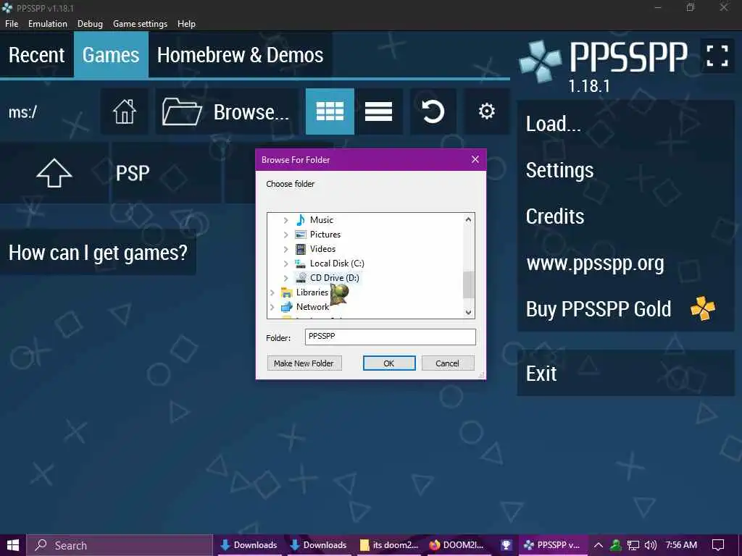Open Windows Start menu
Screen dimensions: 742x556
click(x=13, y=545)
